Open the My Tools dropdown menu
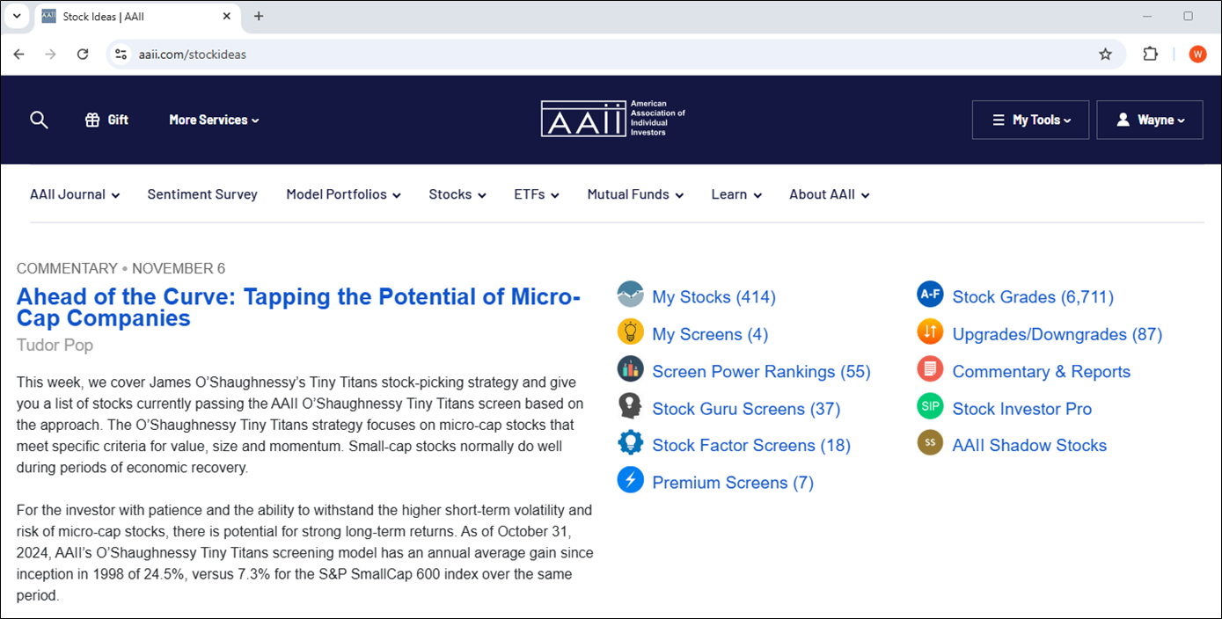The image size is (1222, 619). (x=1030, y=120)
